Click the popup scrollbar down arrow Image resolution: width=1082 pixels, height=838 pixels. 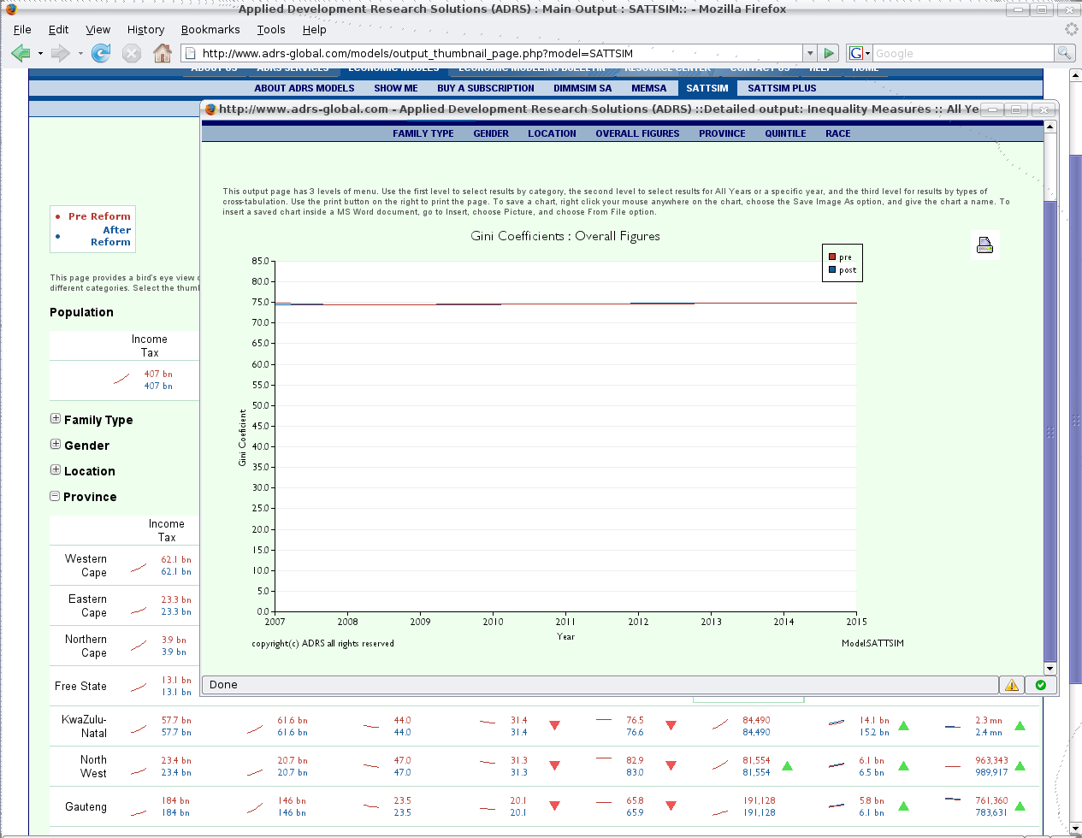[x=1050, y=669]
